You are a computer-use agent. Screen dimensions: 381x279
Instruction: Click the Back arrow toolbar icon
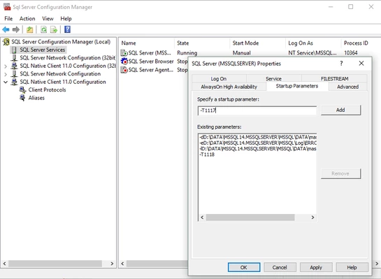(x=6, y=29)
